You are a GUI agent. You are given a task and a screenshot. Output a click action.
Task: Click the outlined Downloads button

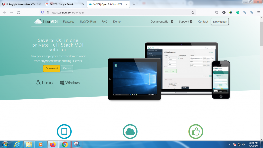point(220,22)
